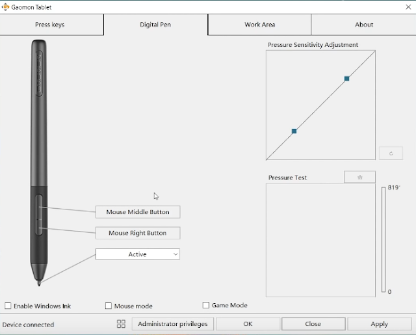
Task: Click the pressure curve reset icon
Action: click(391, 153)
